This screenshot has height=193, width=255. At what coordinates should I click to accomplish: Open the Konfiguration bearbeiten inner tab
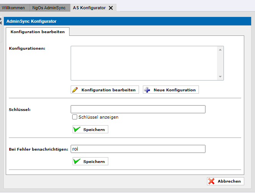[x=38, y=32]
